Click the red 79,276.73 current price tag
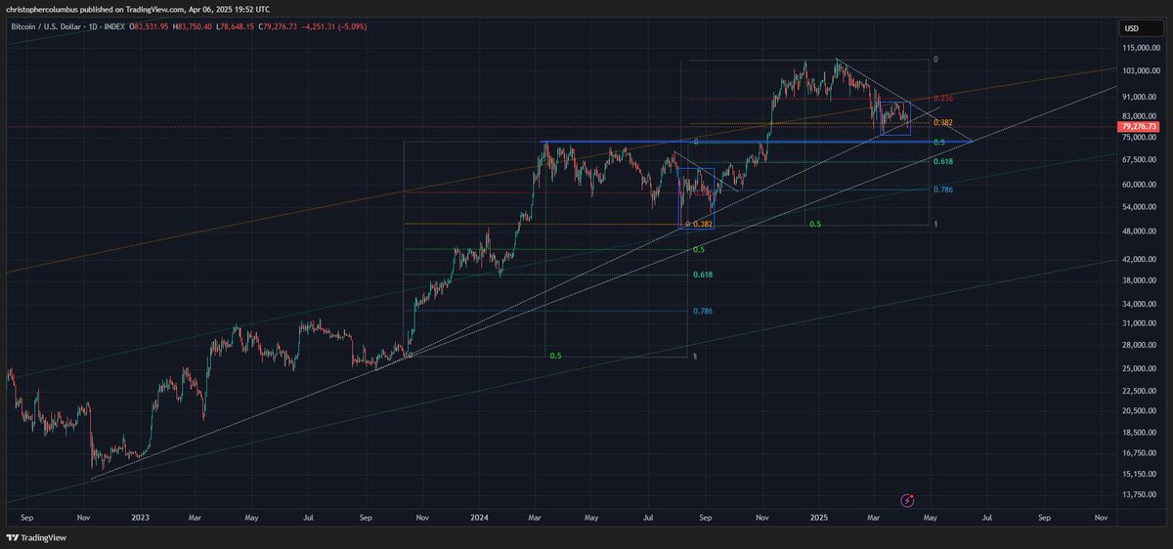Viewport: 1173px width, 549px height. [1141, 127]
